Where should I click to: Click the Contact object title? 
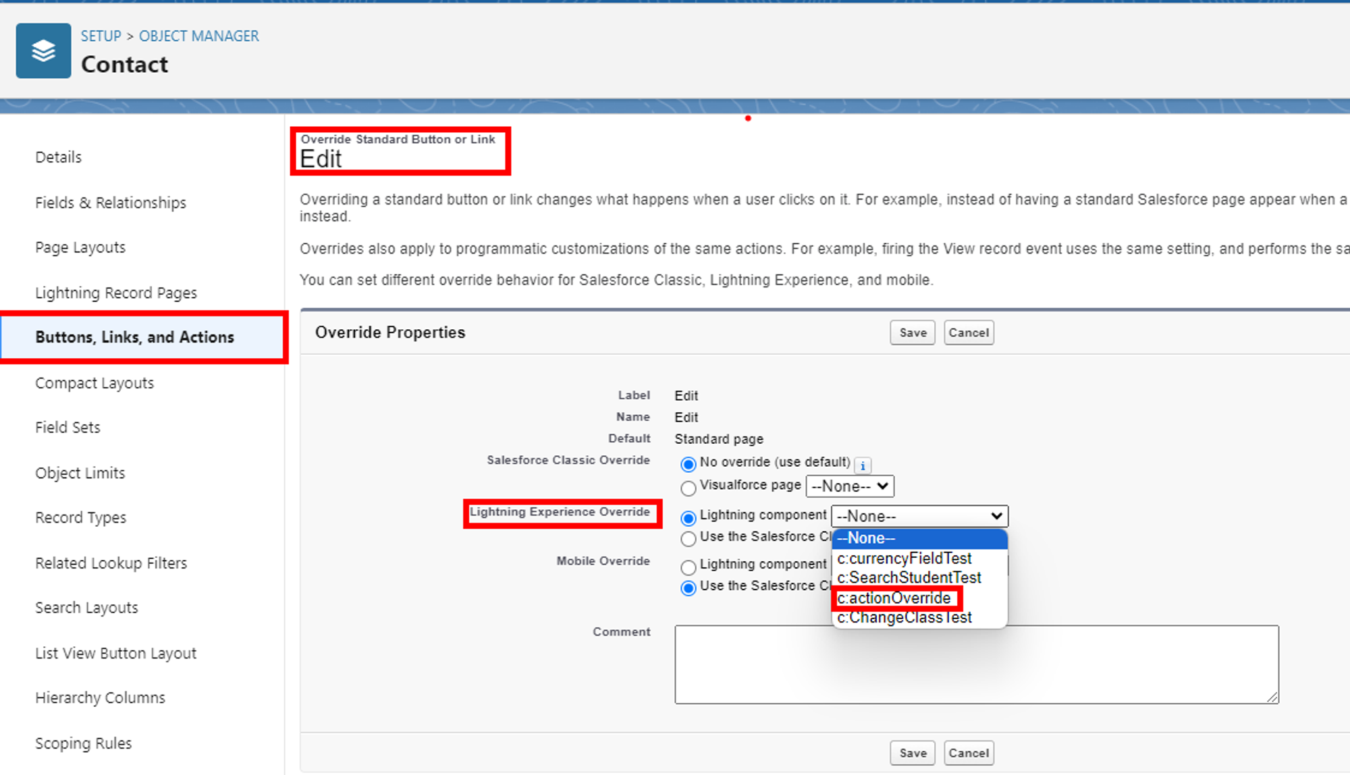pyautogui.click(x=124, y=65)
